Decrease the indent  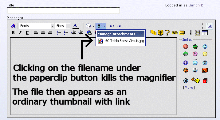click(73, 33)
